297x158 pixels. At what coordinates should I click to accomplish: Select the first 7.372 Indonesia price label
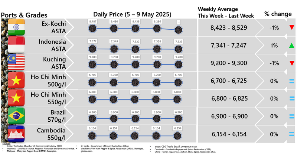pos(93,39)
